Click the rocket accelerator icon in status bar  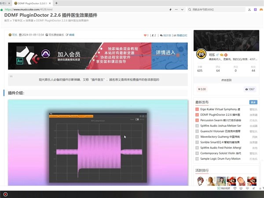[253, 188]
